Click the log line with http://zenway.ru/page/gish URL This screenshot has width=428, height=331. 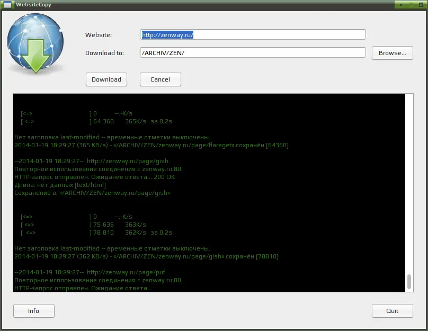92,161
